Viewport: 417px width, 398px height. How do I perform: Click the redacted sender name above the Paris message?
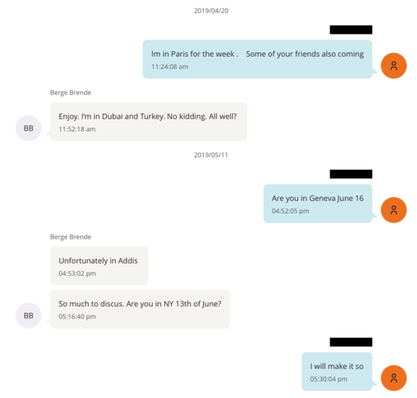pyautogui.click(x=351, y=30)
